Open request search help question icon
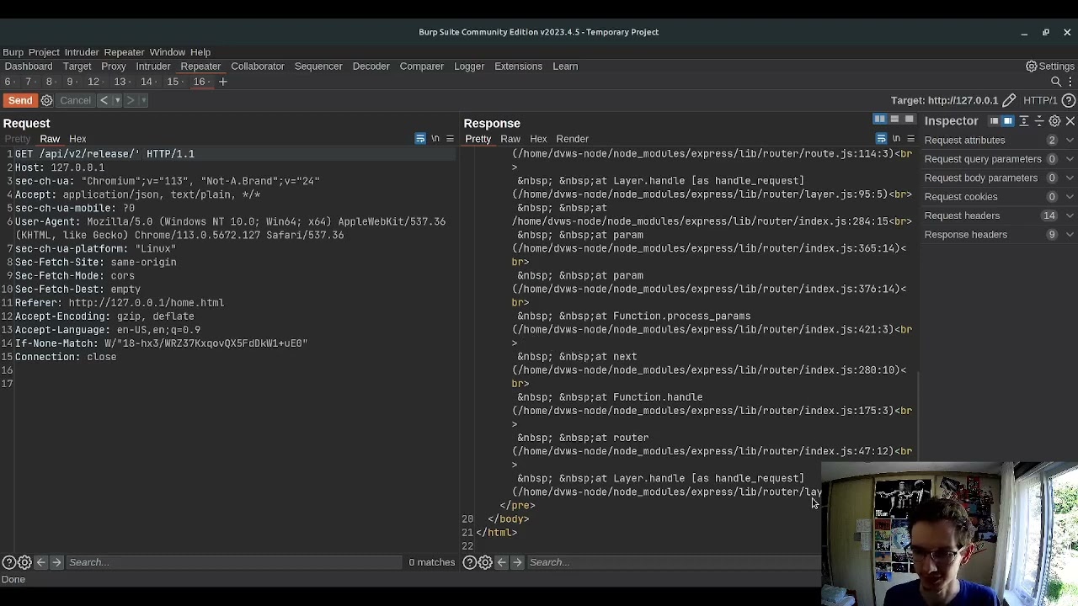Viewport: 1078px width, 606px height. 8,562
